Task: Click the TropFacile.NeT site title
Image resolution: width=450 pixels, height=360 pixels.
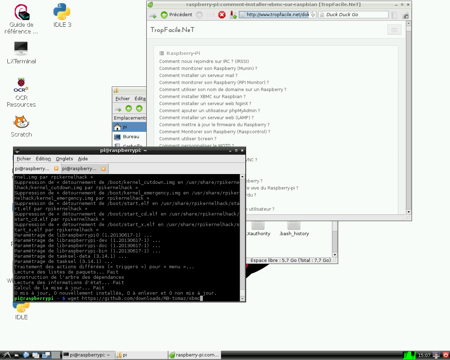Action: click(172, 30)
